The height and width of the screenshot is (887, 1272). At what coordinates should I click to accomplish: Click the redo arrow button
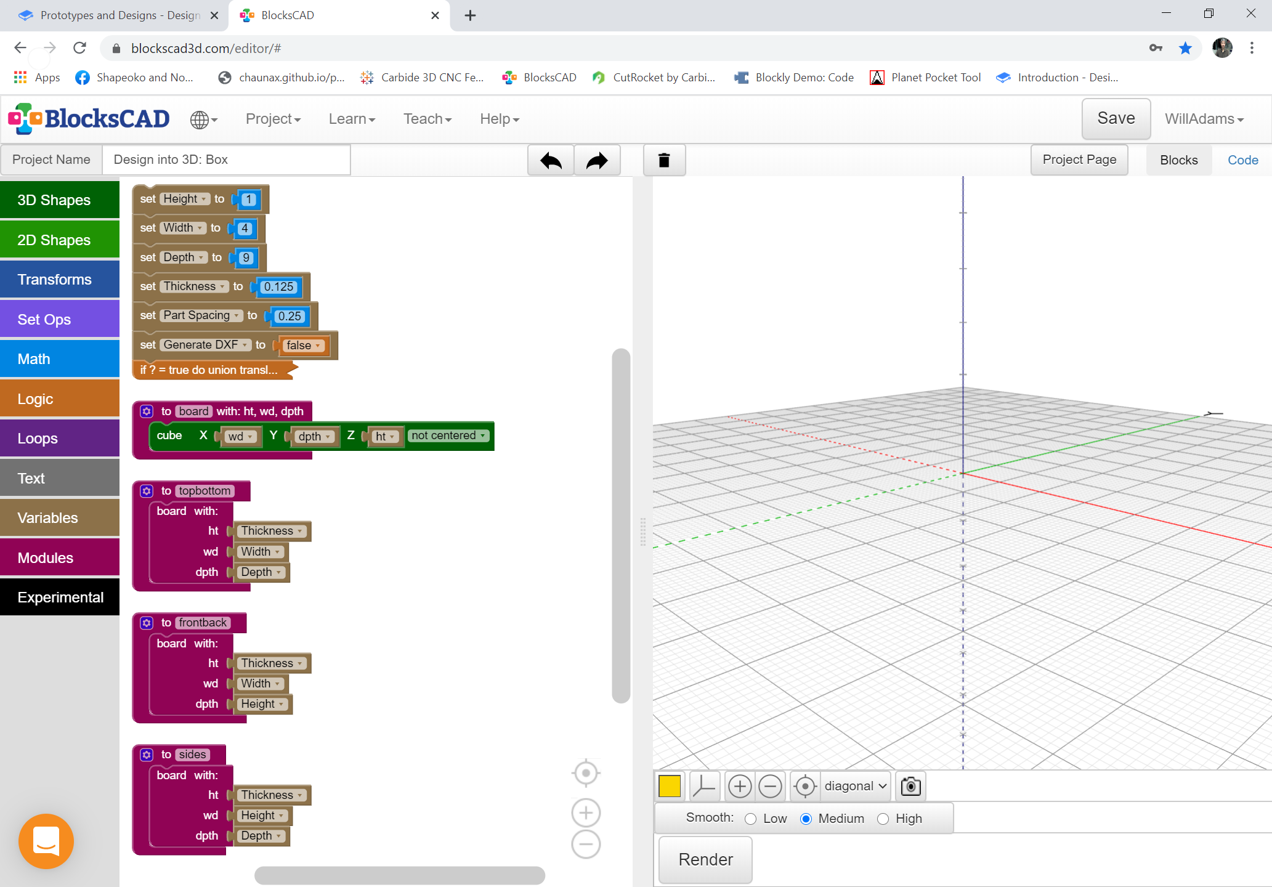[597, 161]
